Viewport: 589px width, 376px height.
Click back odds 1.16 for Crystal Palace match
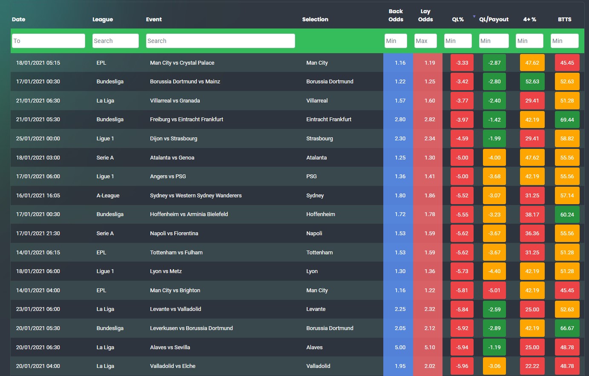[x=400, y=63]
